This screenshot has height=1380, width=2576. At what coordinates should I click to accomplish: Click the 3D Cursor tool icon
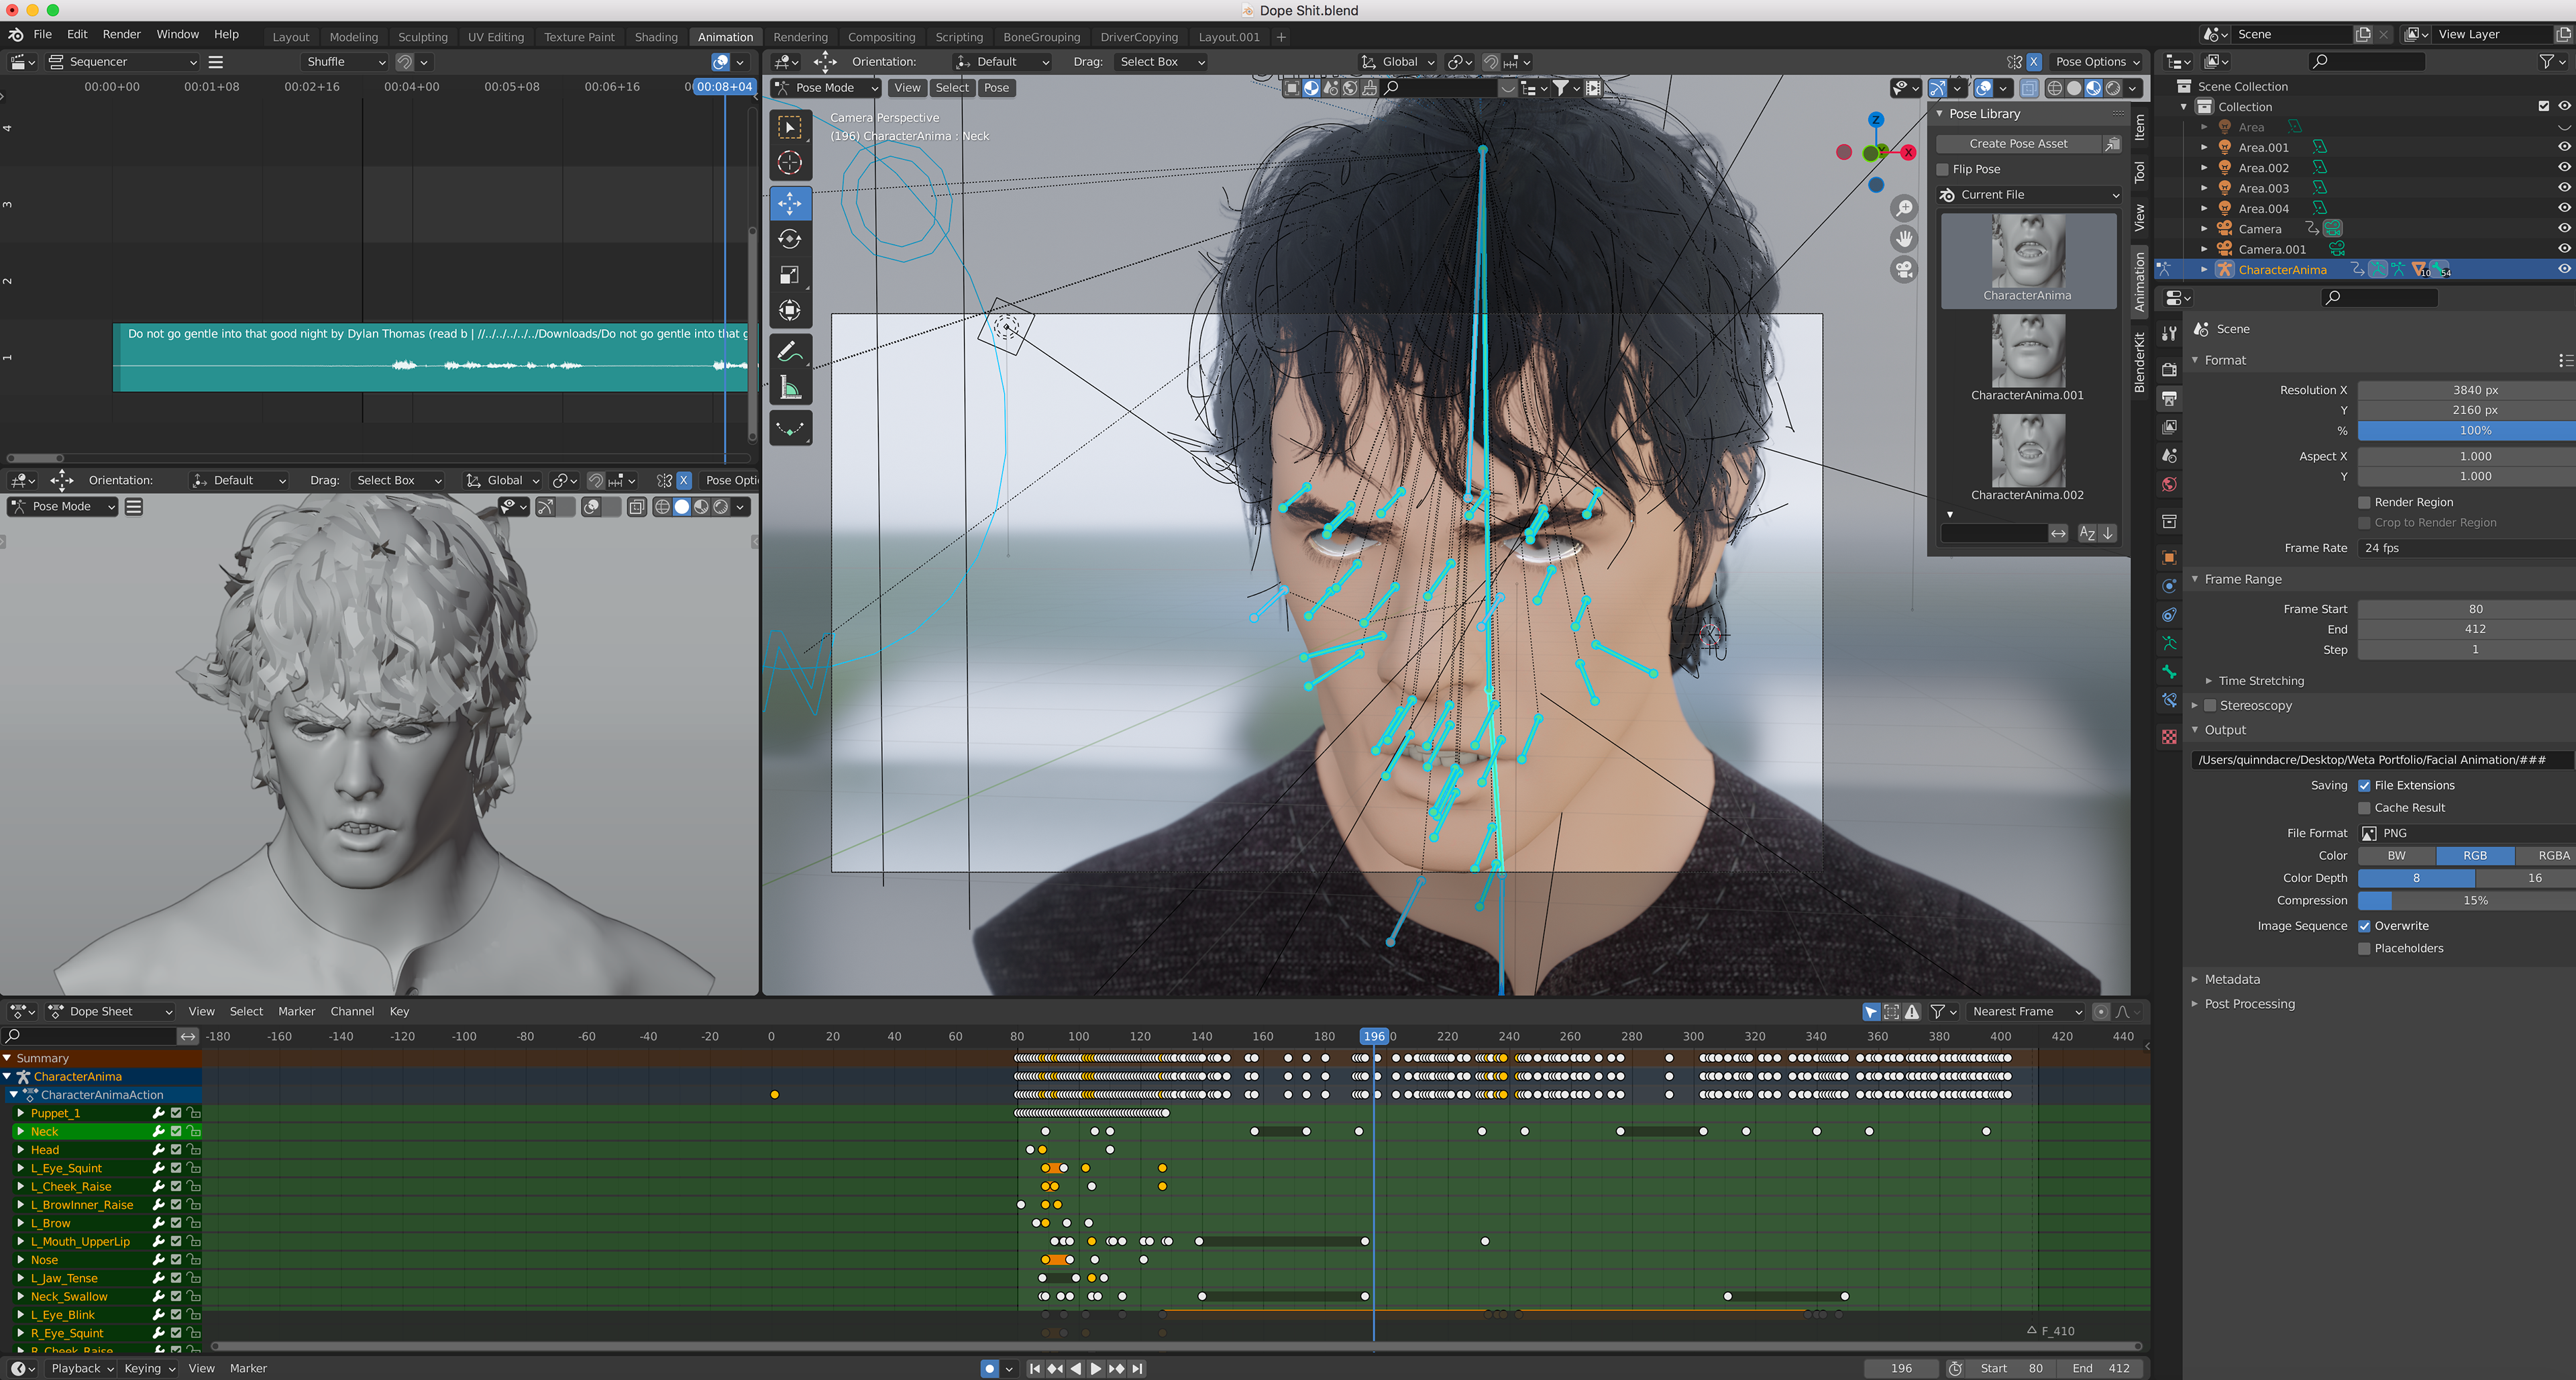[x=790, y=163]
